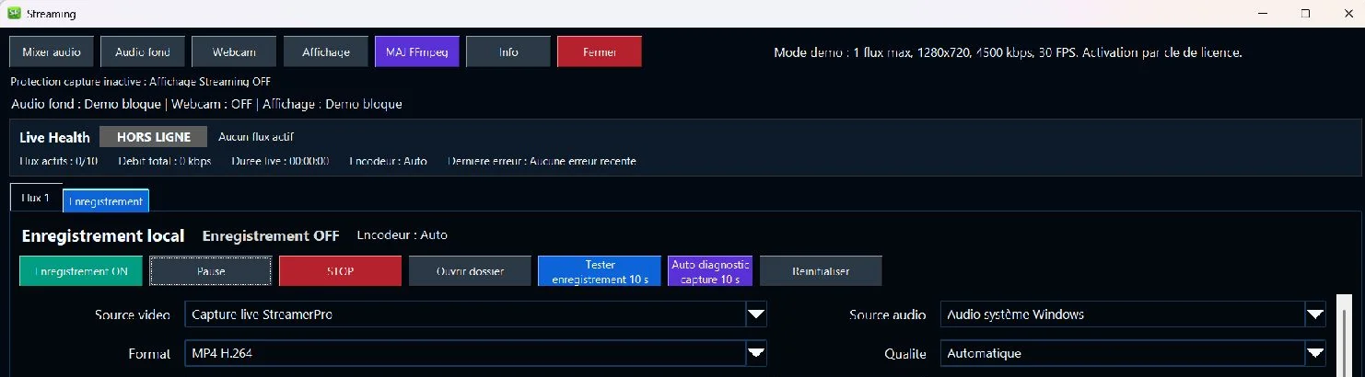
Task: Start recording with Enregistrement ON
Action: pos(81,271)
